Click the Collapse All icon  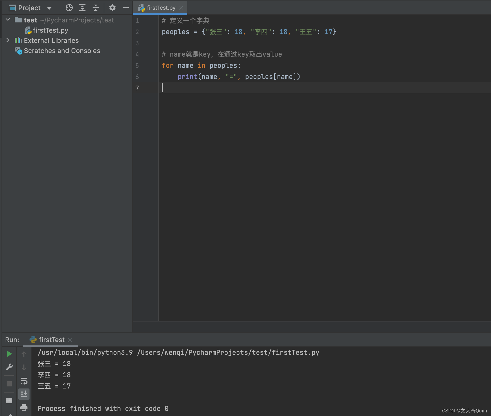[x=95, y=8]
